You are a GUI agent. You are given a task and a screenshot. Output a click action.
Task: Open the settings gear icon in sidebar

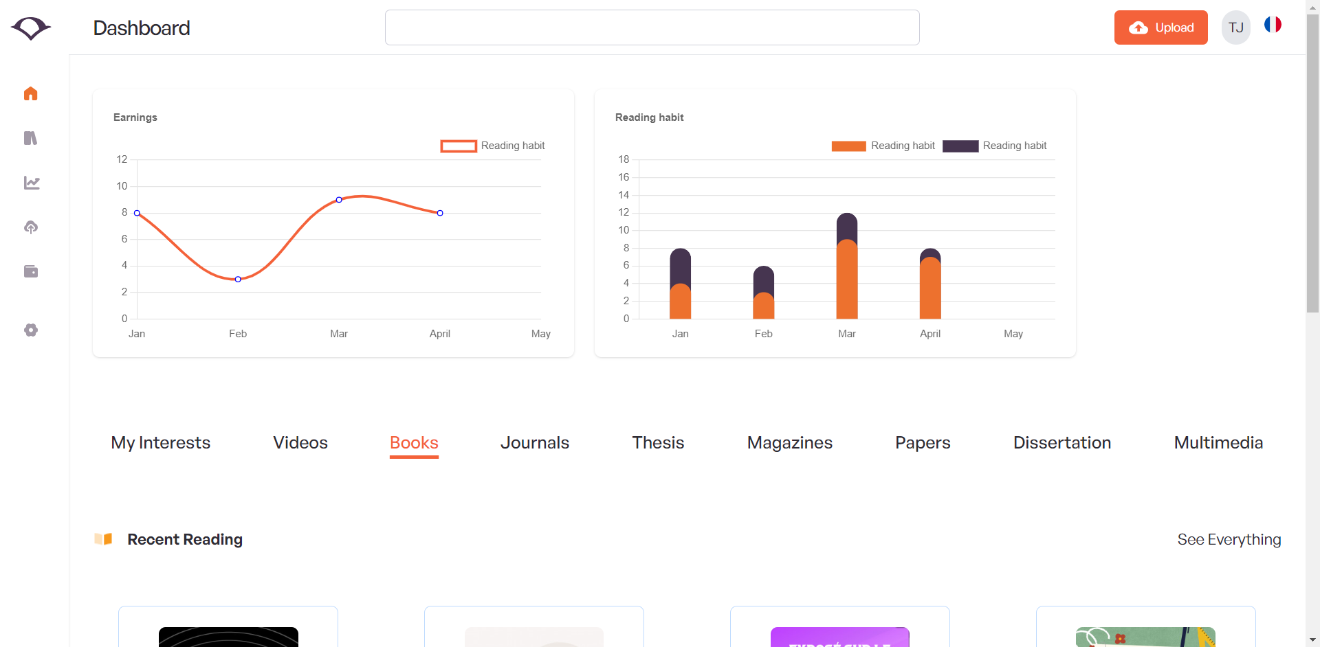31,330
